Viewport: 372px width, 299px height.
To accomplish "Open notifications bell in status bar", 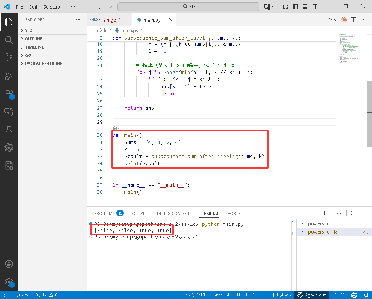I will point(366,295).
